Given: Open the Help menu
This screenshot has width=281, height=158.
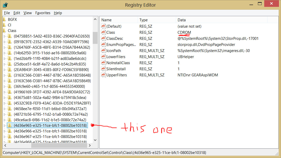Looking at the screenshot, I should 58,13.
